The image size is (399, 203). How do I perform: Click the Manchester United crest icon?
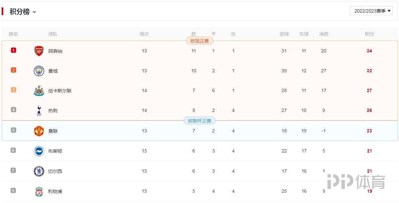(x=39, y=131)
